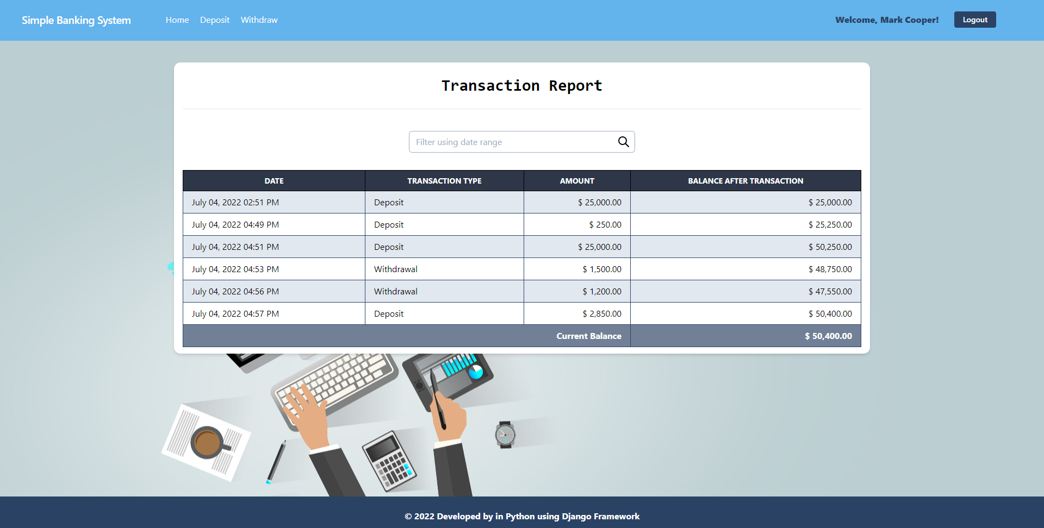Click the BALANCE AFTER TRANSACTION column header
Screen dimensions: 1044x528
pyautogui.click(x=745, y=180)
